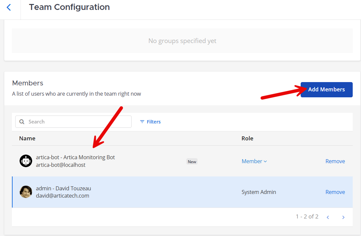
Task: Select artica-bot - Artica Monitoring Bot name
Action: click(x=75, y=157)
